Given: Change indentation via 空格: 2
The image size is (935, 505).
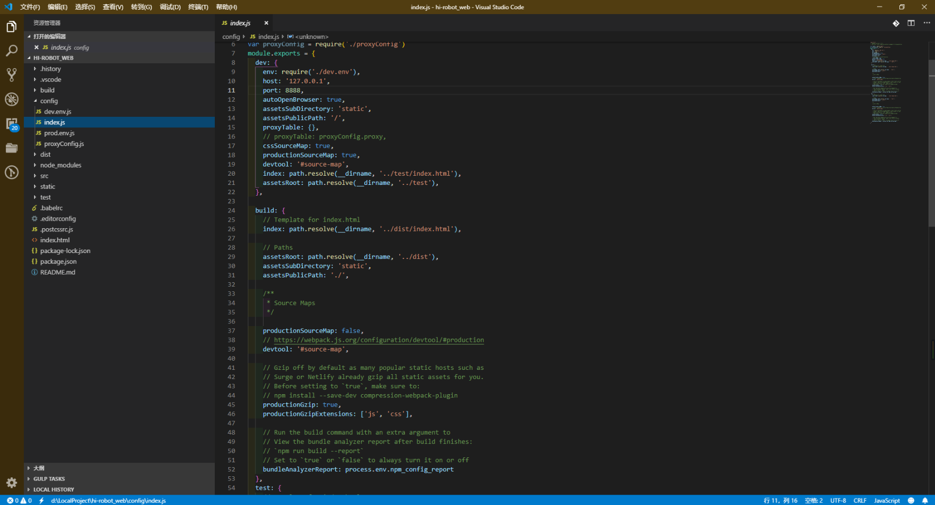Looking at the screenshot, I should (814, 501).
